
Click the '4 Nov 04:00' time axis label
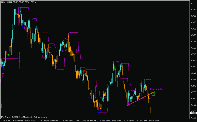pos(17,121)
